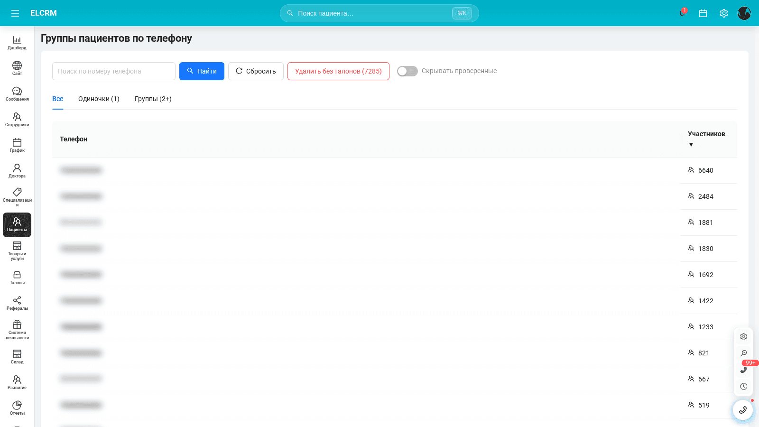The image size is (759, 427).
Task: Open Развитие in sidebar
Action: pos(17,382)
